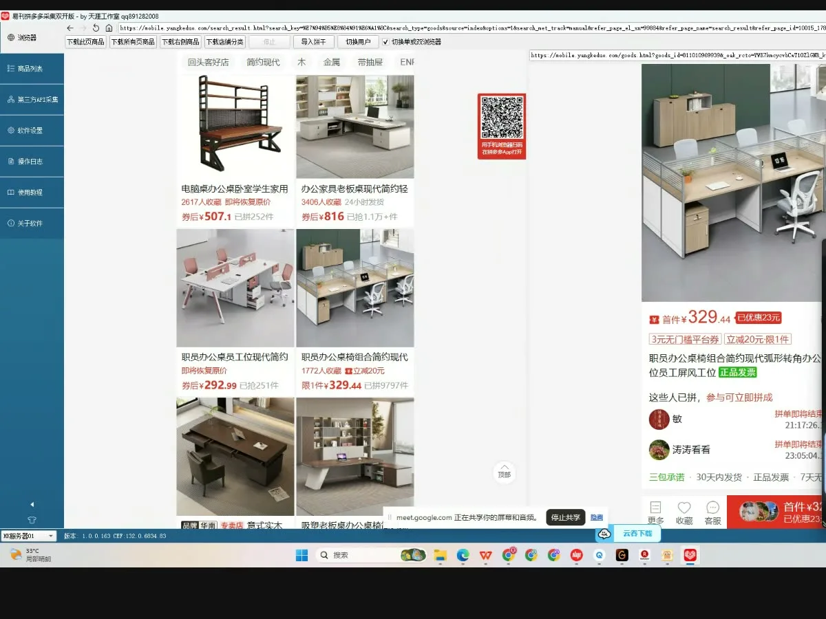Open the 办公家具老板桌现代简约轻 product image
Image resolution: width=826 pixels, height=619 pixels.
355,126
